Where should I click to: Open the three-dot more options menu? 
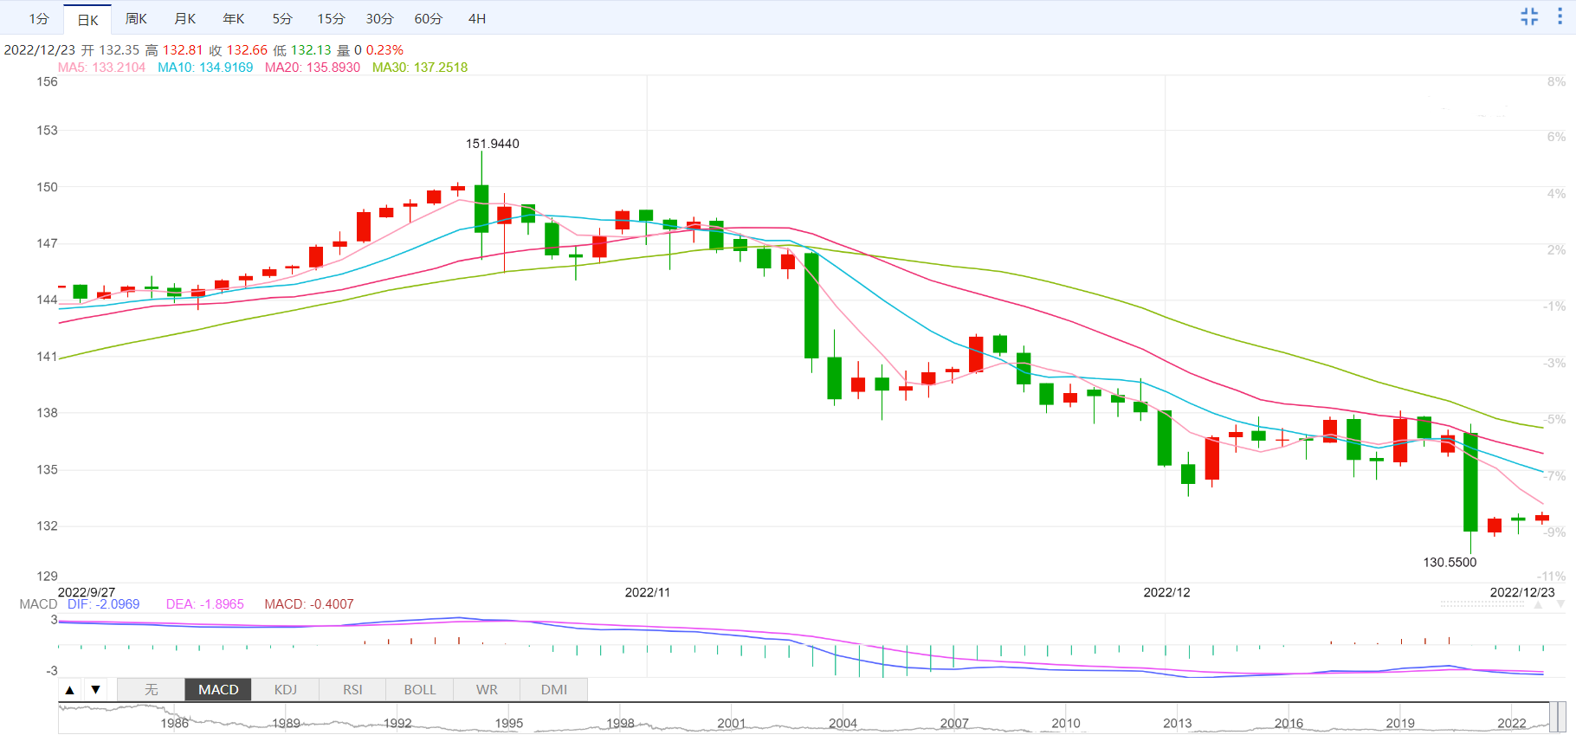point(1560,16)
